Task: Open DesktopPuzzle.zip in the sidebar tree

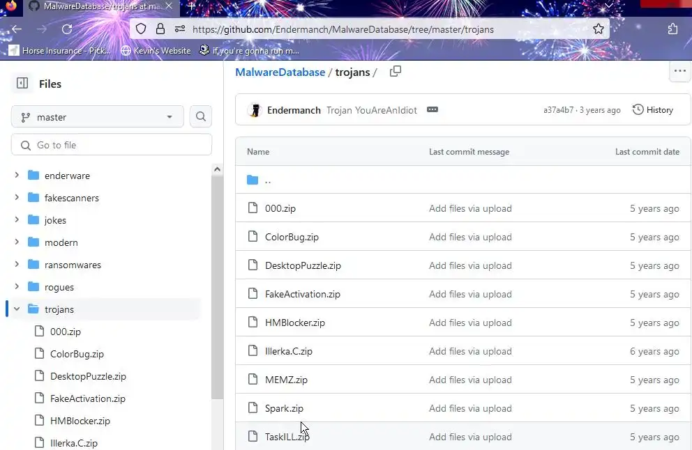Action: (89, 376)
